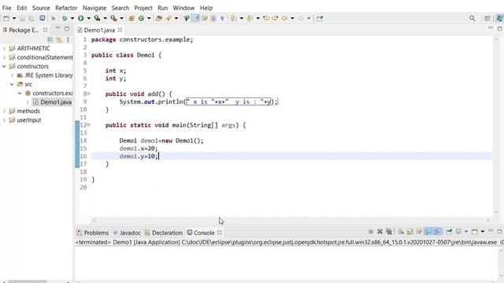The height and width of the screenshot is (283, 504).
Task: Toggle Show Whitespace Characters pilcrow icon
Action: coord(222,18)
